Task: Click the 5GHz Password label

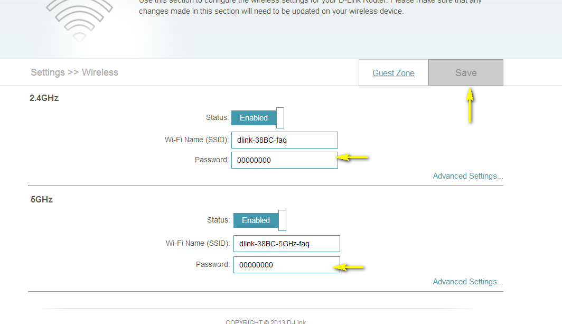Action: pyautogui.click(x=213, y=264)
